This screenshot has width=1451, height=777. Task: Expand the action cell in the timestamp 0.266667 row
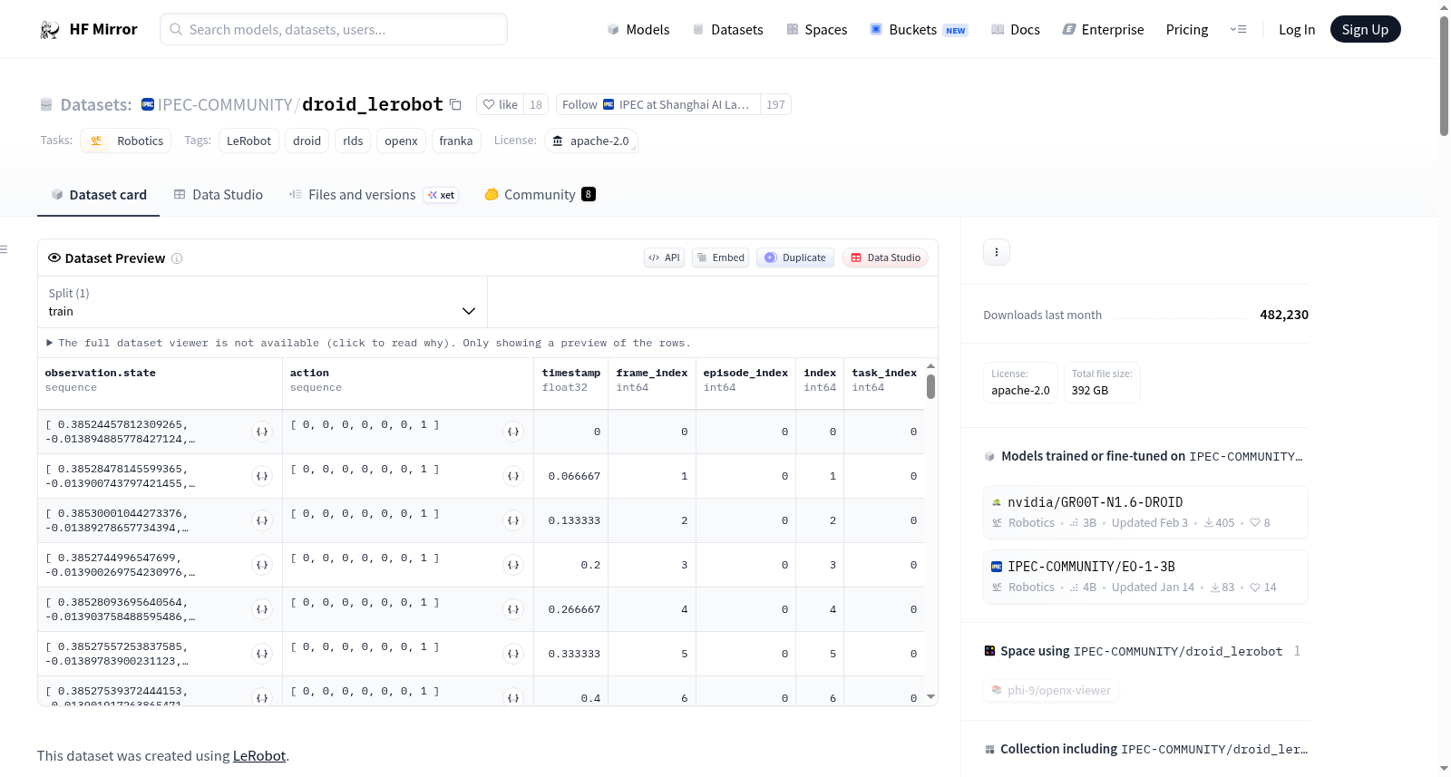[513, 609]
